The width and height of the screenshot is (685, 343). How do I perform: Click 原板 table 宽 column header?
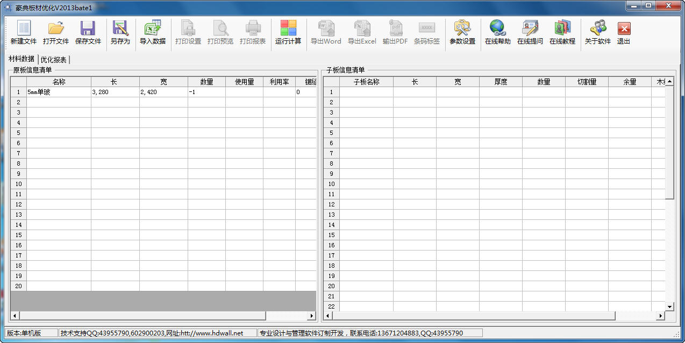click(163, 82)
